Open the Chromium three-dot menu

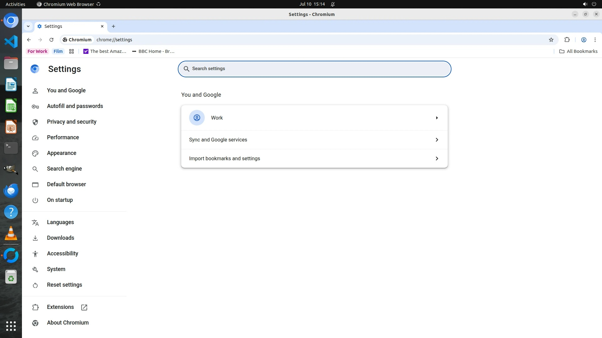[595, 40]
